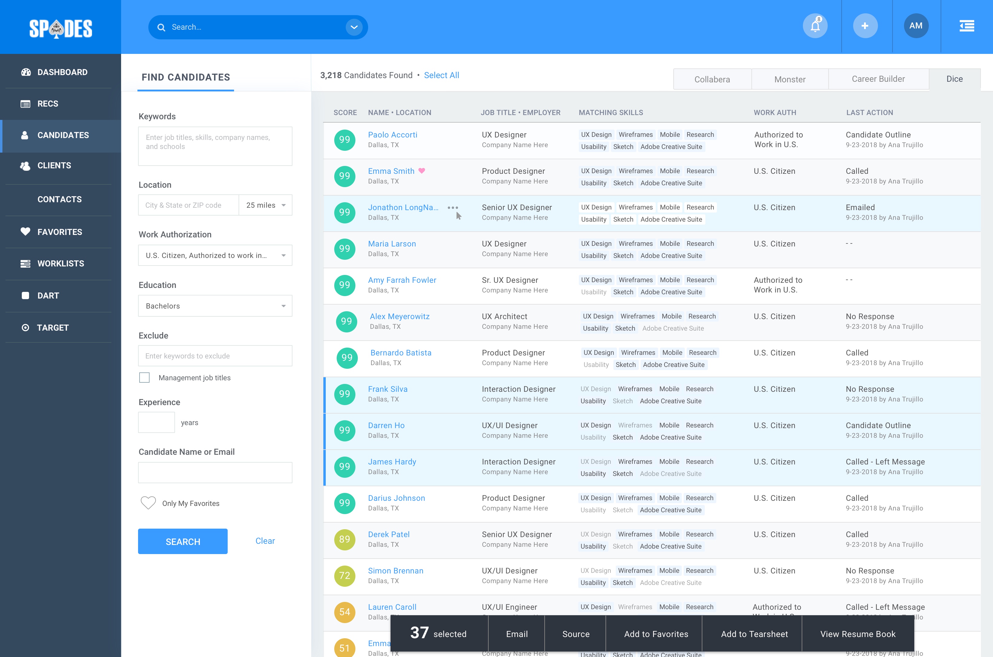Viewport: 993px width, 657px height.
Task: Select the Recs sidebar icon
Action: tap(25, 104)
